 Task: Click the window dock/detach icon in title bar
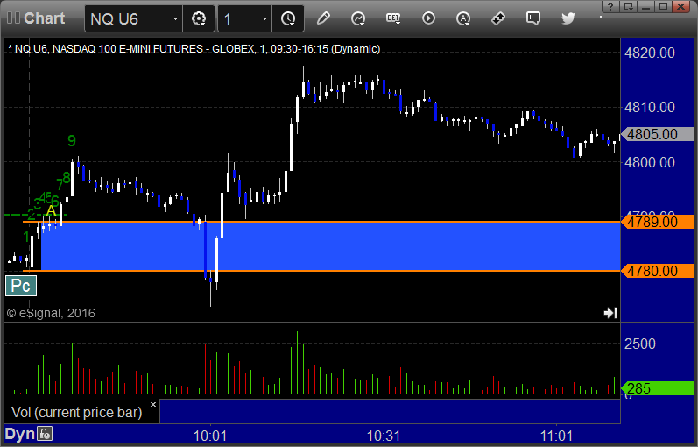(628, 6)
